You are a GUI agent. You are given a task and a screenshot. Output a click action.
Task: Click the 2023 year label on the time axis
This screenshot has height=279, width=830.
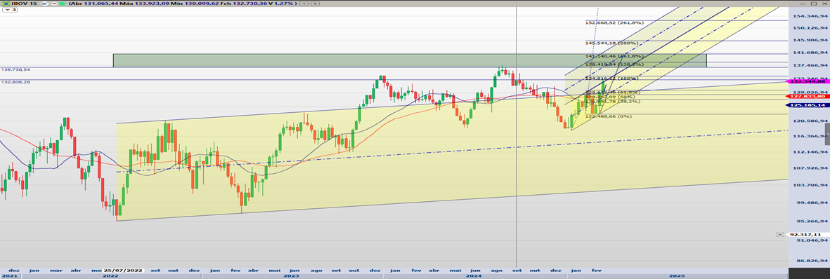click(291, 275)
